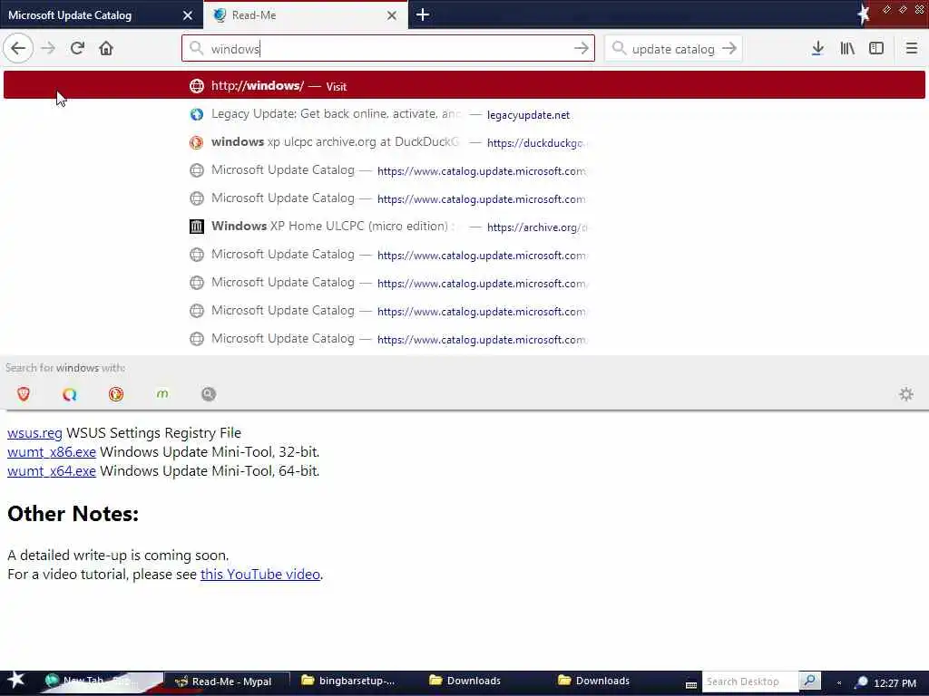Viewport: 929px width, 696px height.
Task: Reload the current page
Action: (77, 49)
